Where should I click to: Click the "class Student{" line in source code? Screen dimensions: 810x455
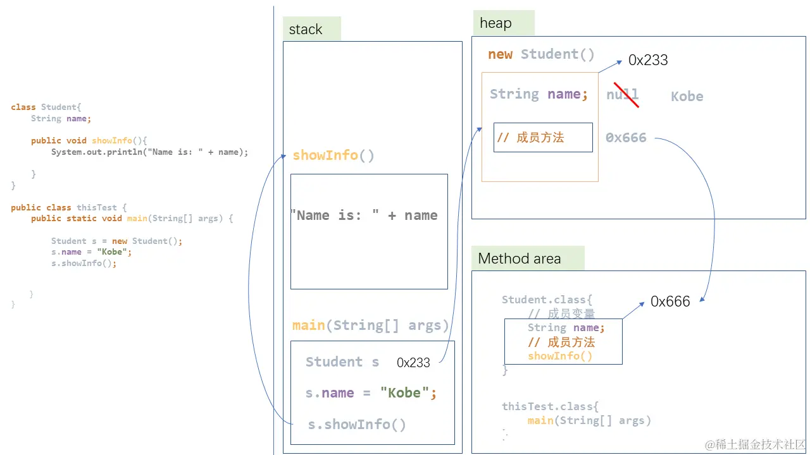pyautogui.click(x=46, y=107)
